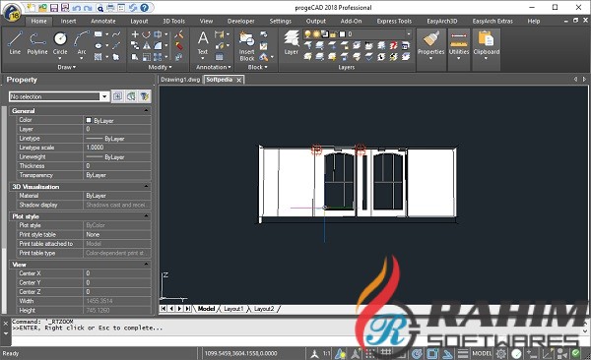Click the layer color white swatch
Screen dimensions: 591x360
[x=342, y=34]
